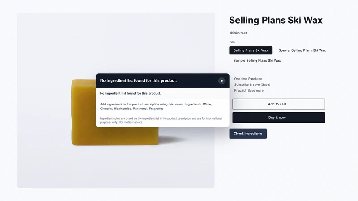Open the Check Ingredients button

coord(248,134)
